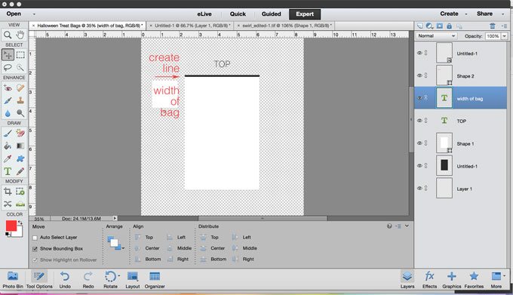The image size is (513, 295).
Task: Select the Crop tool
Action: (x=8, y=192)
